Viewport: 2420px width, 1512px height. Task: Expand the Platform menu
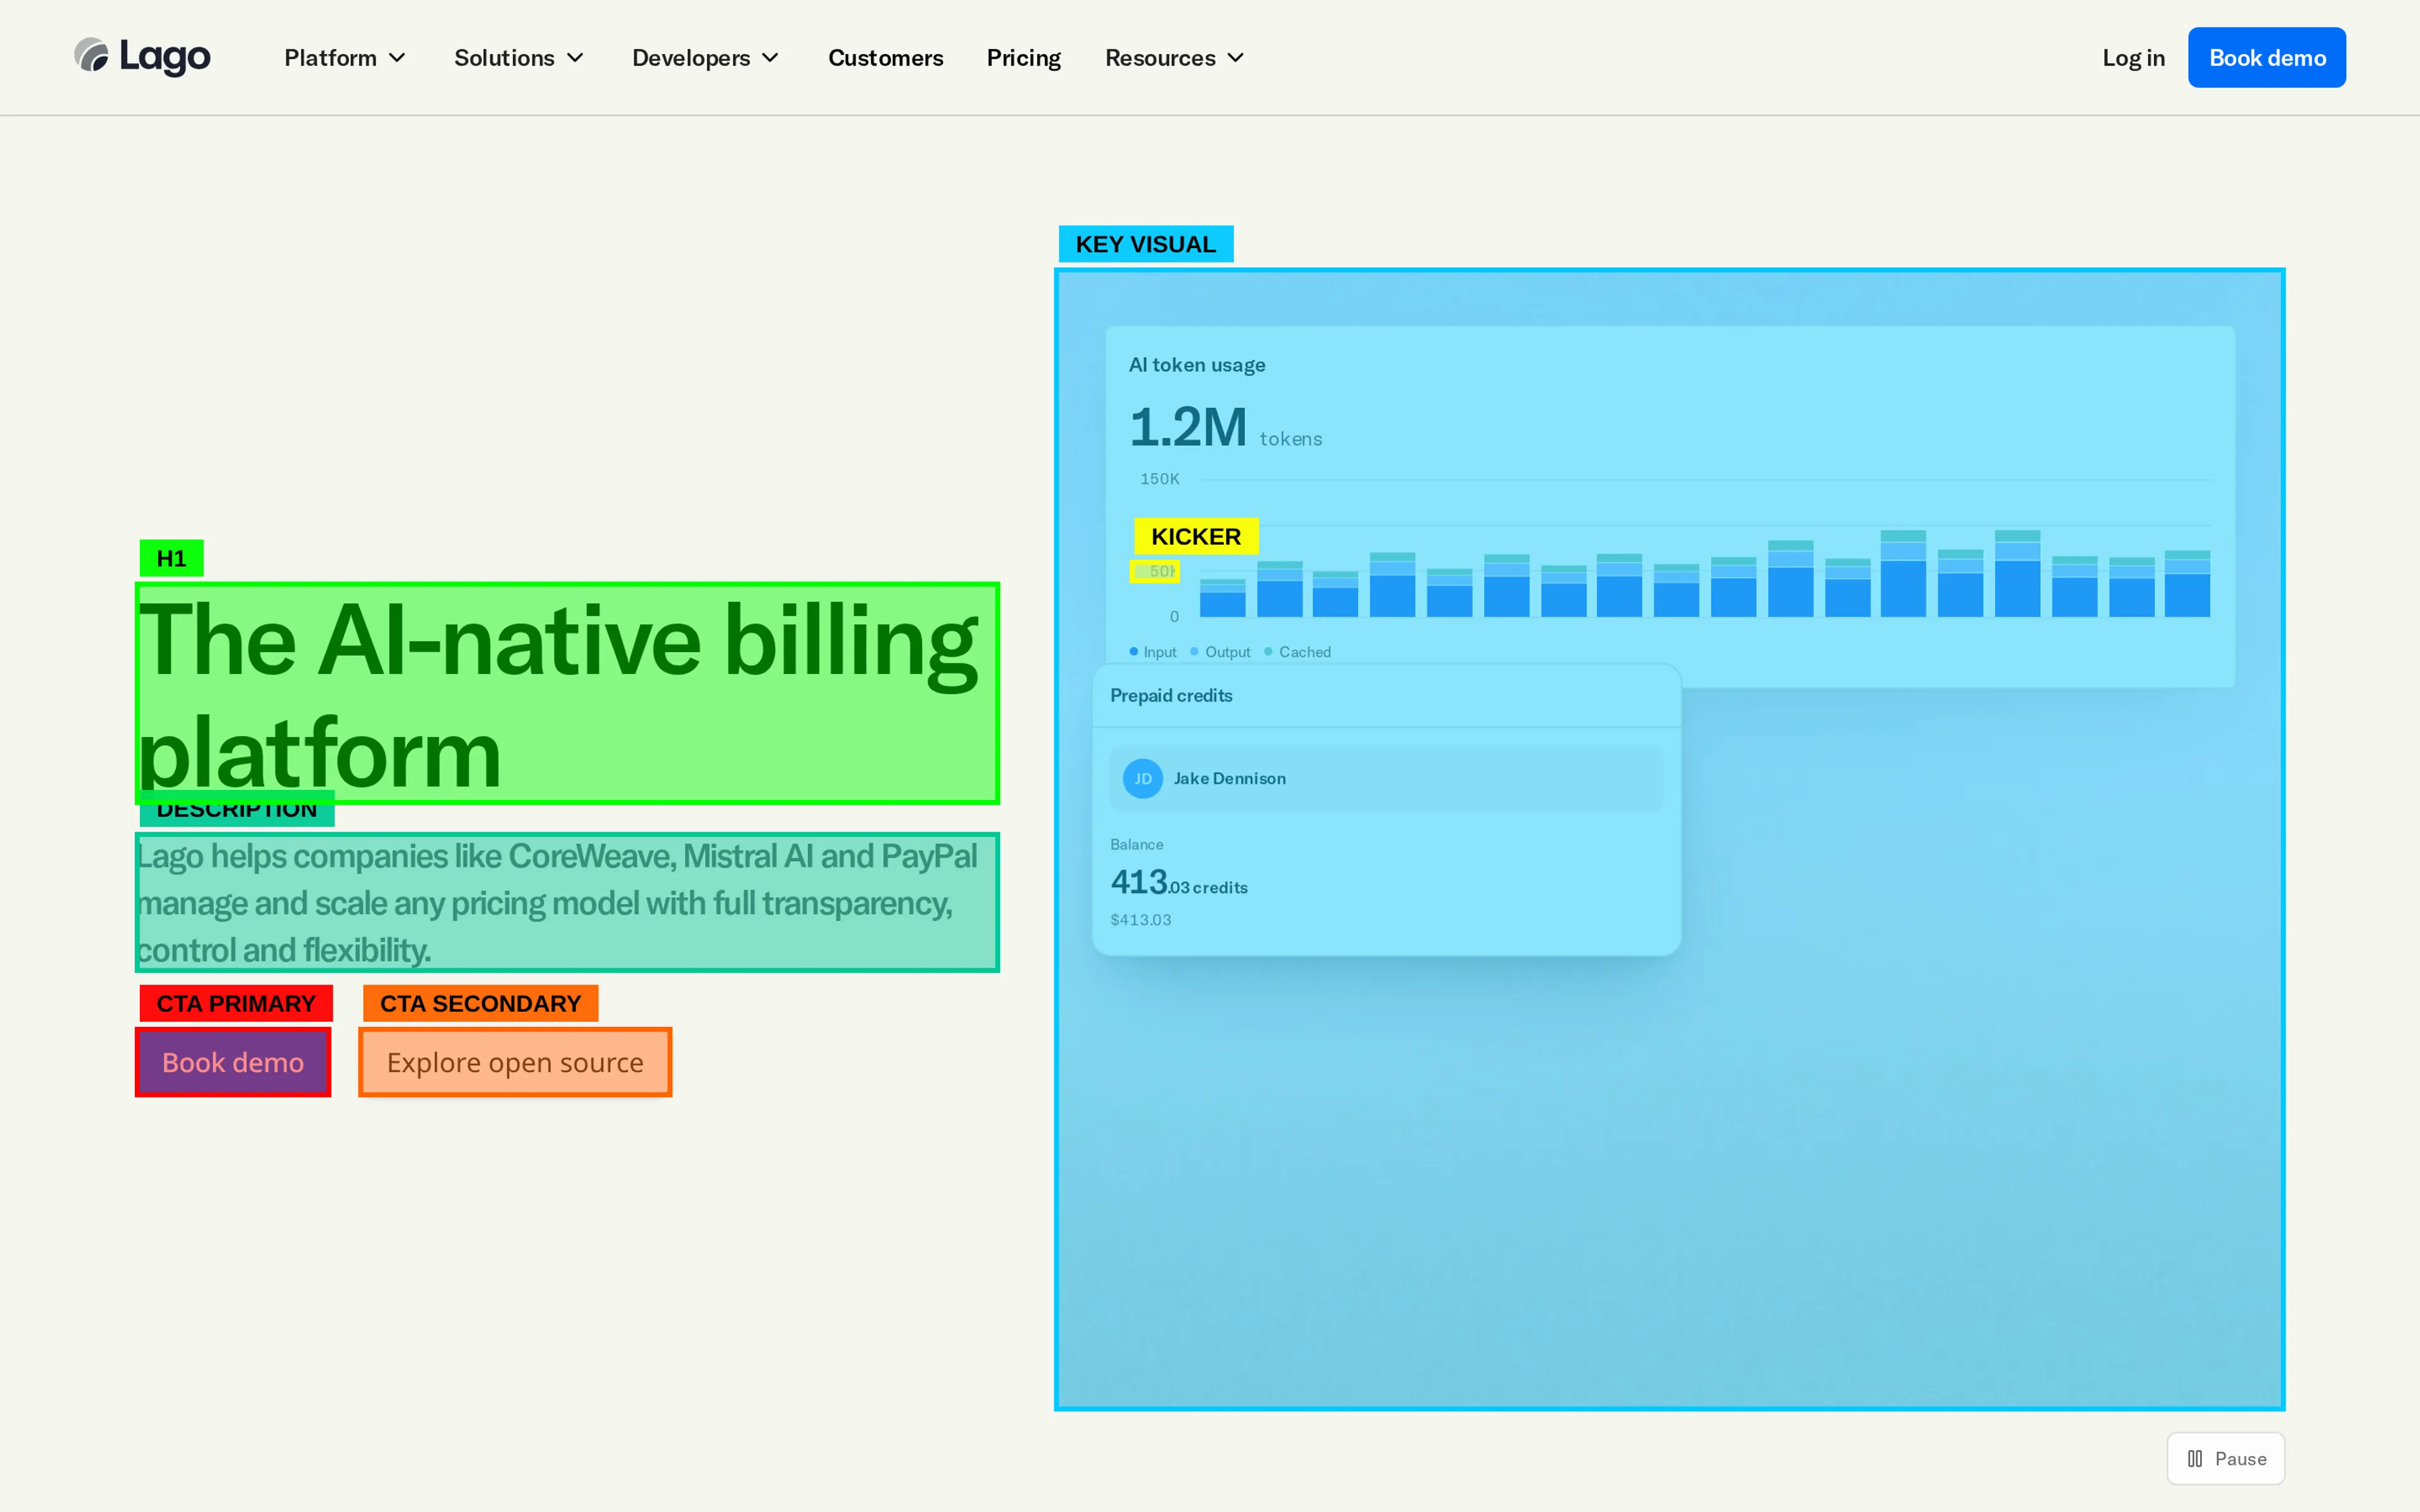pyautogui.click(x=345, y=58)
